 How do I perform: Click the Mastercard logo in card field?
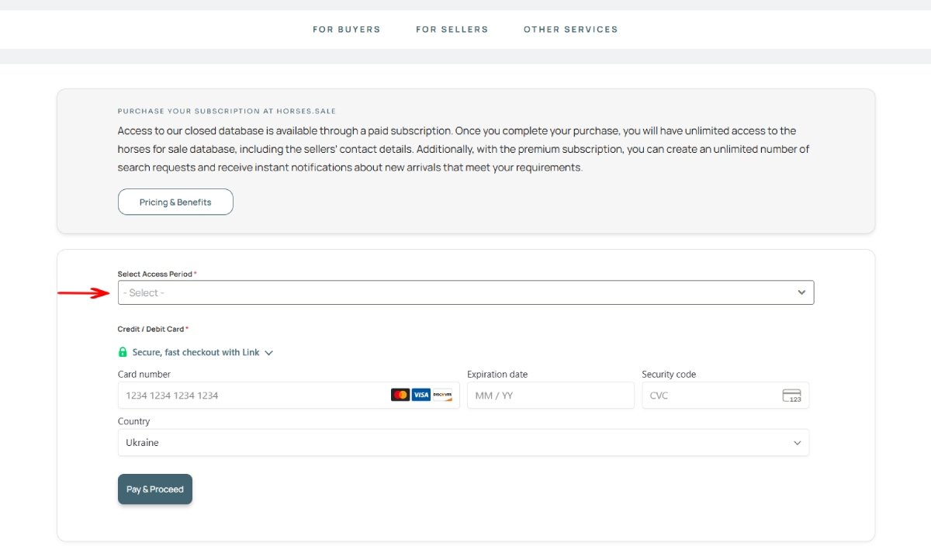click(x=400, y=395)
